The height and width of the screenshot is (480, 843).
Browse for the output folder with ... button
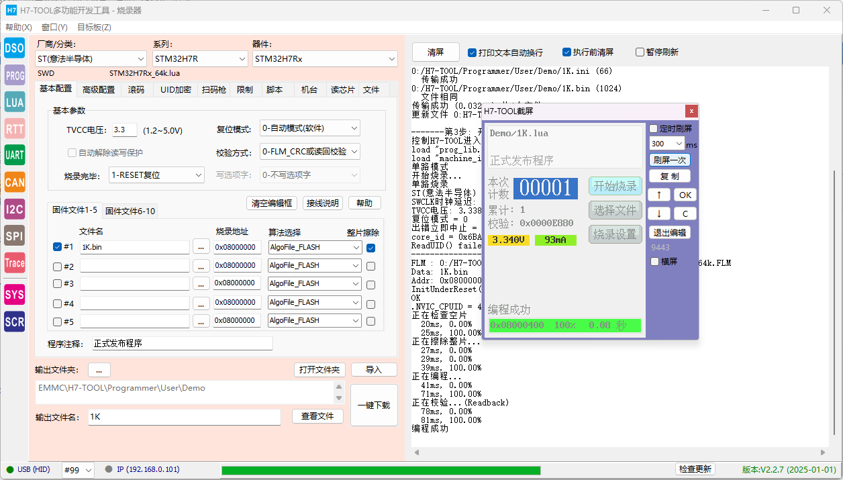coord(99,370)
